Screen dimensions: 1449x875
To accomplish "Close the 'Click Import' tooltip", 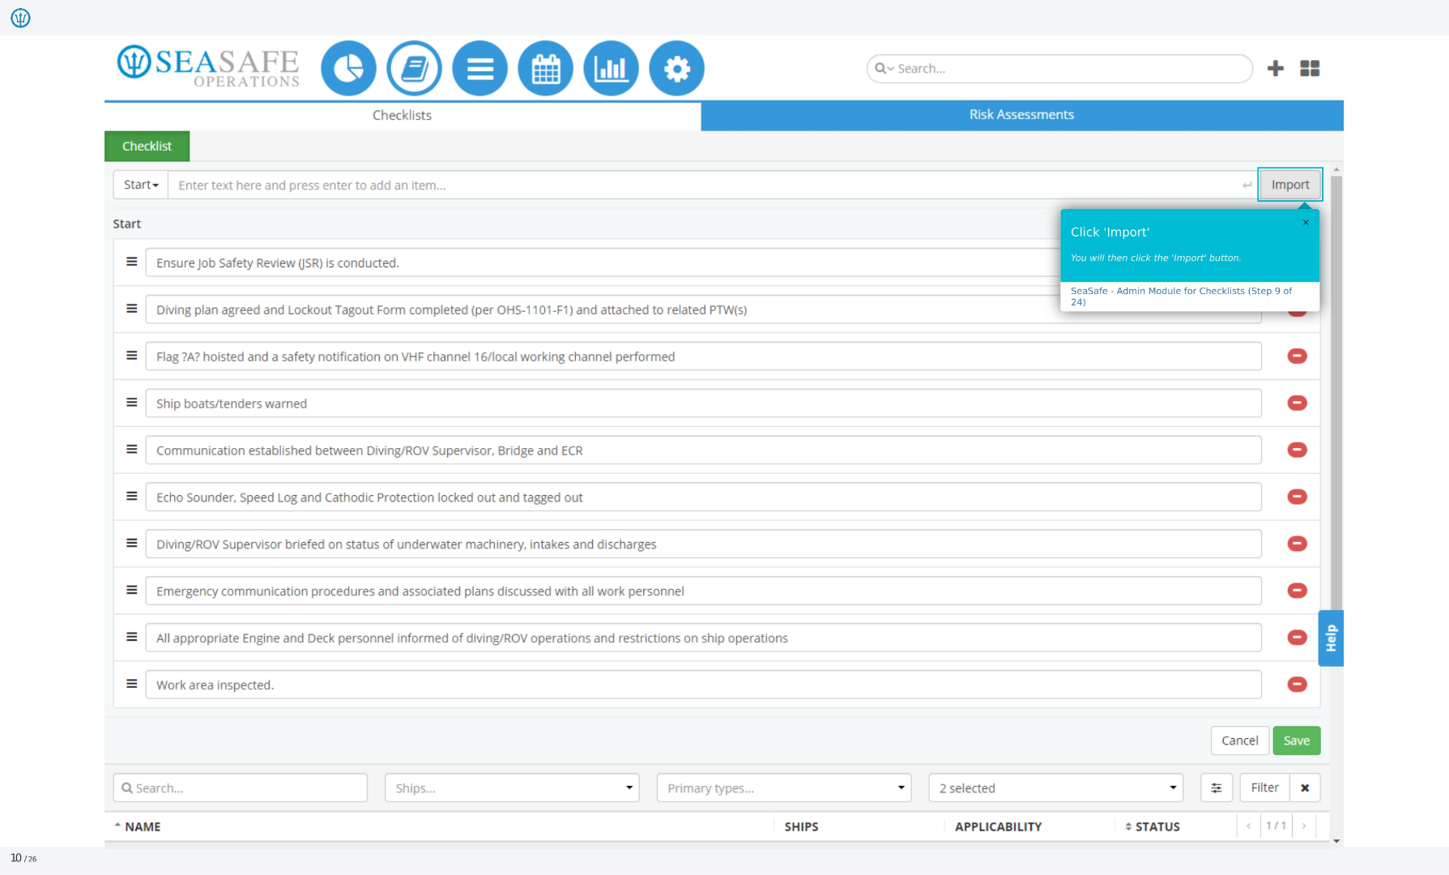I will (x=1306, y=223).
